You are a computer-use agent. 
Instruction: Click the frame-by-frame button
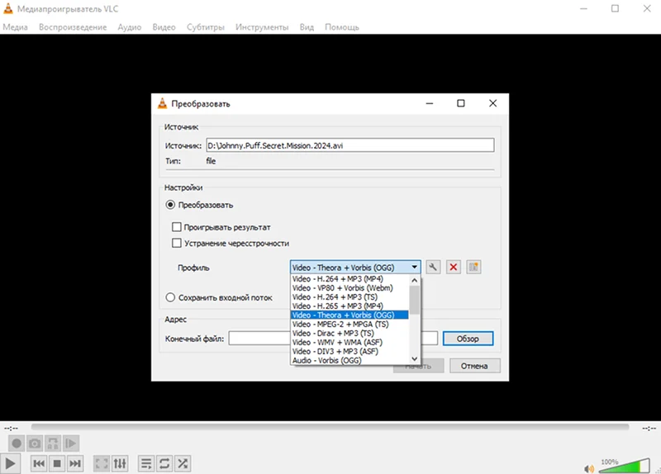[x=71, y=443]
